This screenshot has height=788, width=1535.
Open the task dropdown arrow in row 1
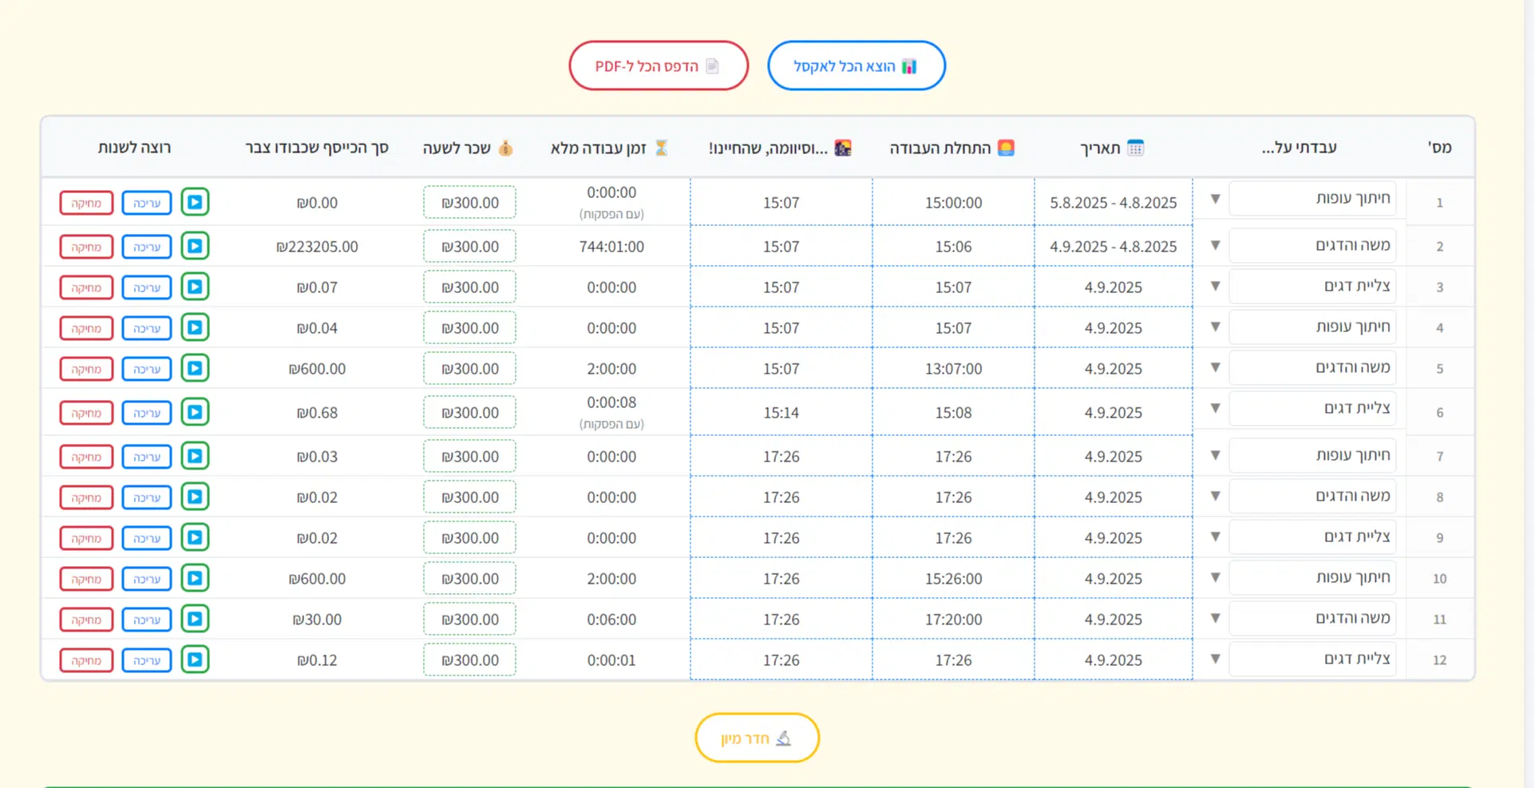(x=1215, y=200)
